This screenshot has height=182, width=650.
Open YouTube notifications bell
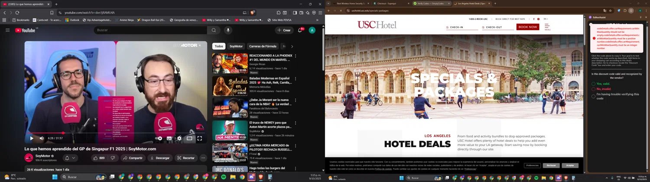click(300, 30)
